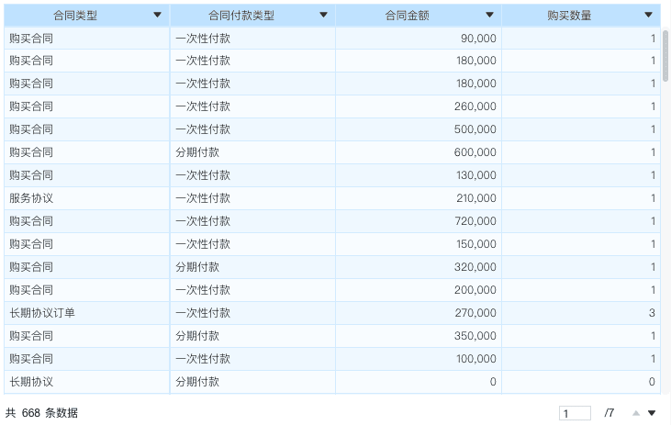Select the cell with amount 200,000
Viewport: 671px width, 425px height.
[419, 290]
